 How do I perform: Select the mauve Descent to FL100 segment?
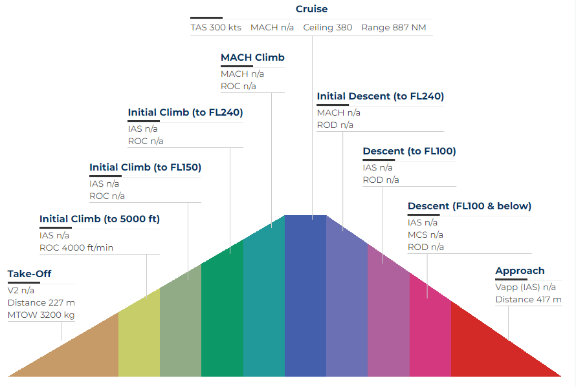(x=388, y=317)
